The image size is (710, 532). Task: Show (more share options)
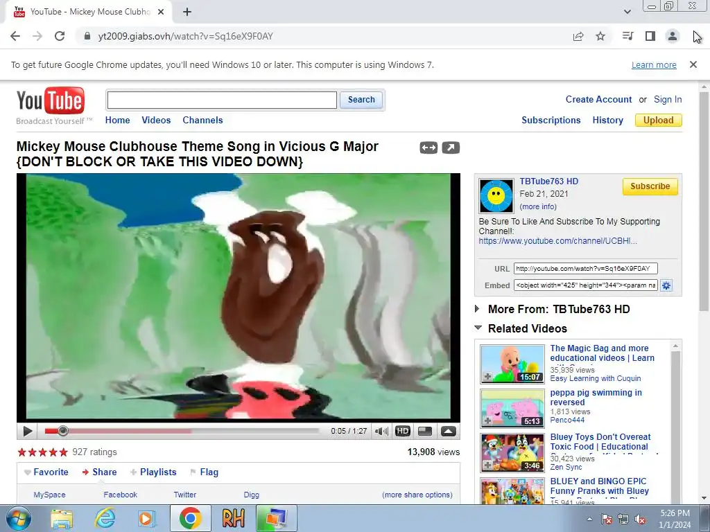point(417,495)
